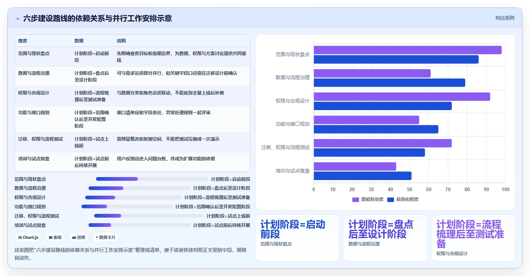Click the 数据 column header
Viewport: 530px width, 276px height.
coord(79,41)
